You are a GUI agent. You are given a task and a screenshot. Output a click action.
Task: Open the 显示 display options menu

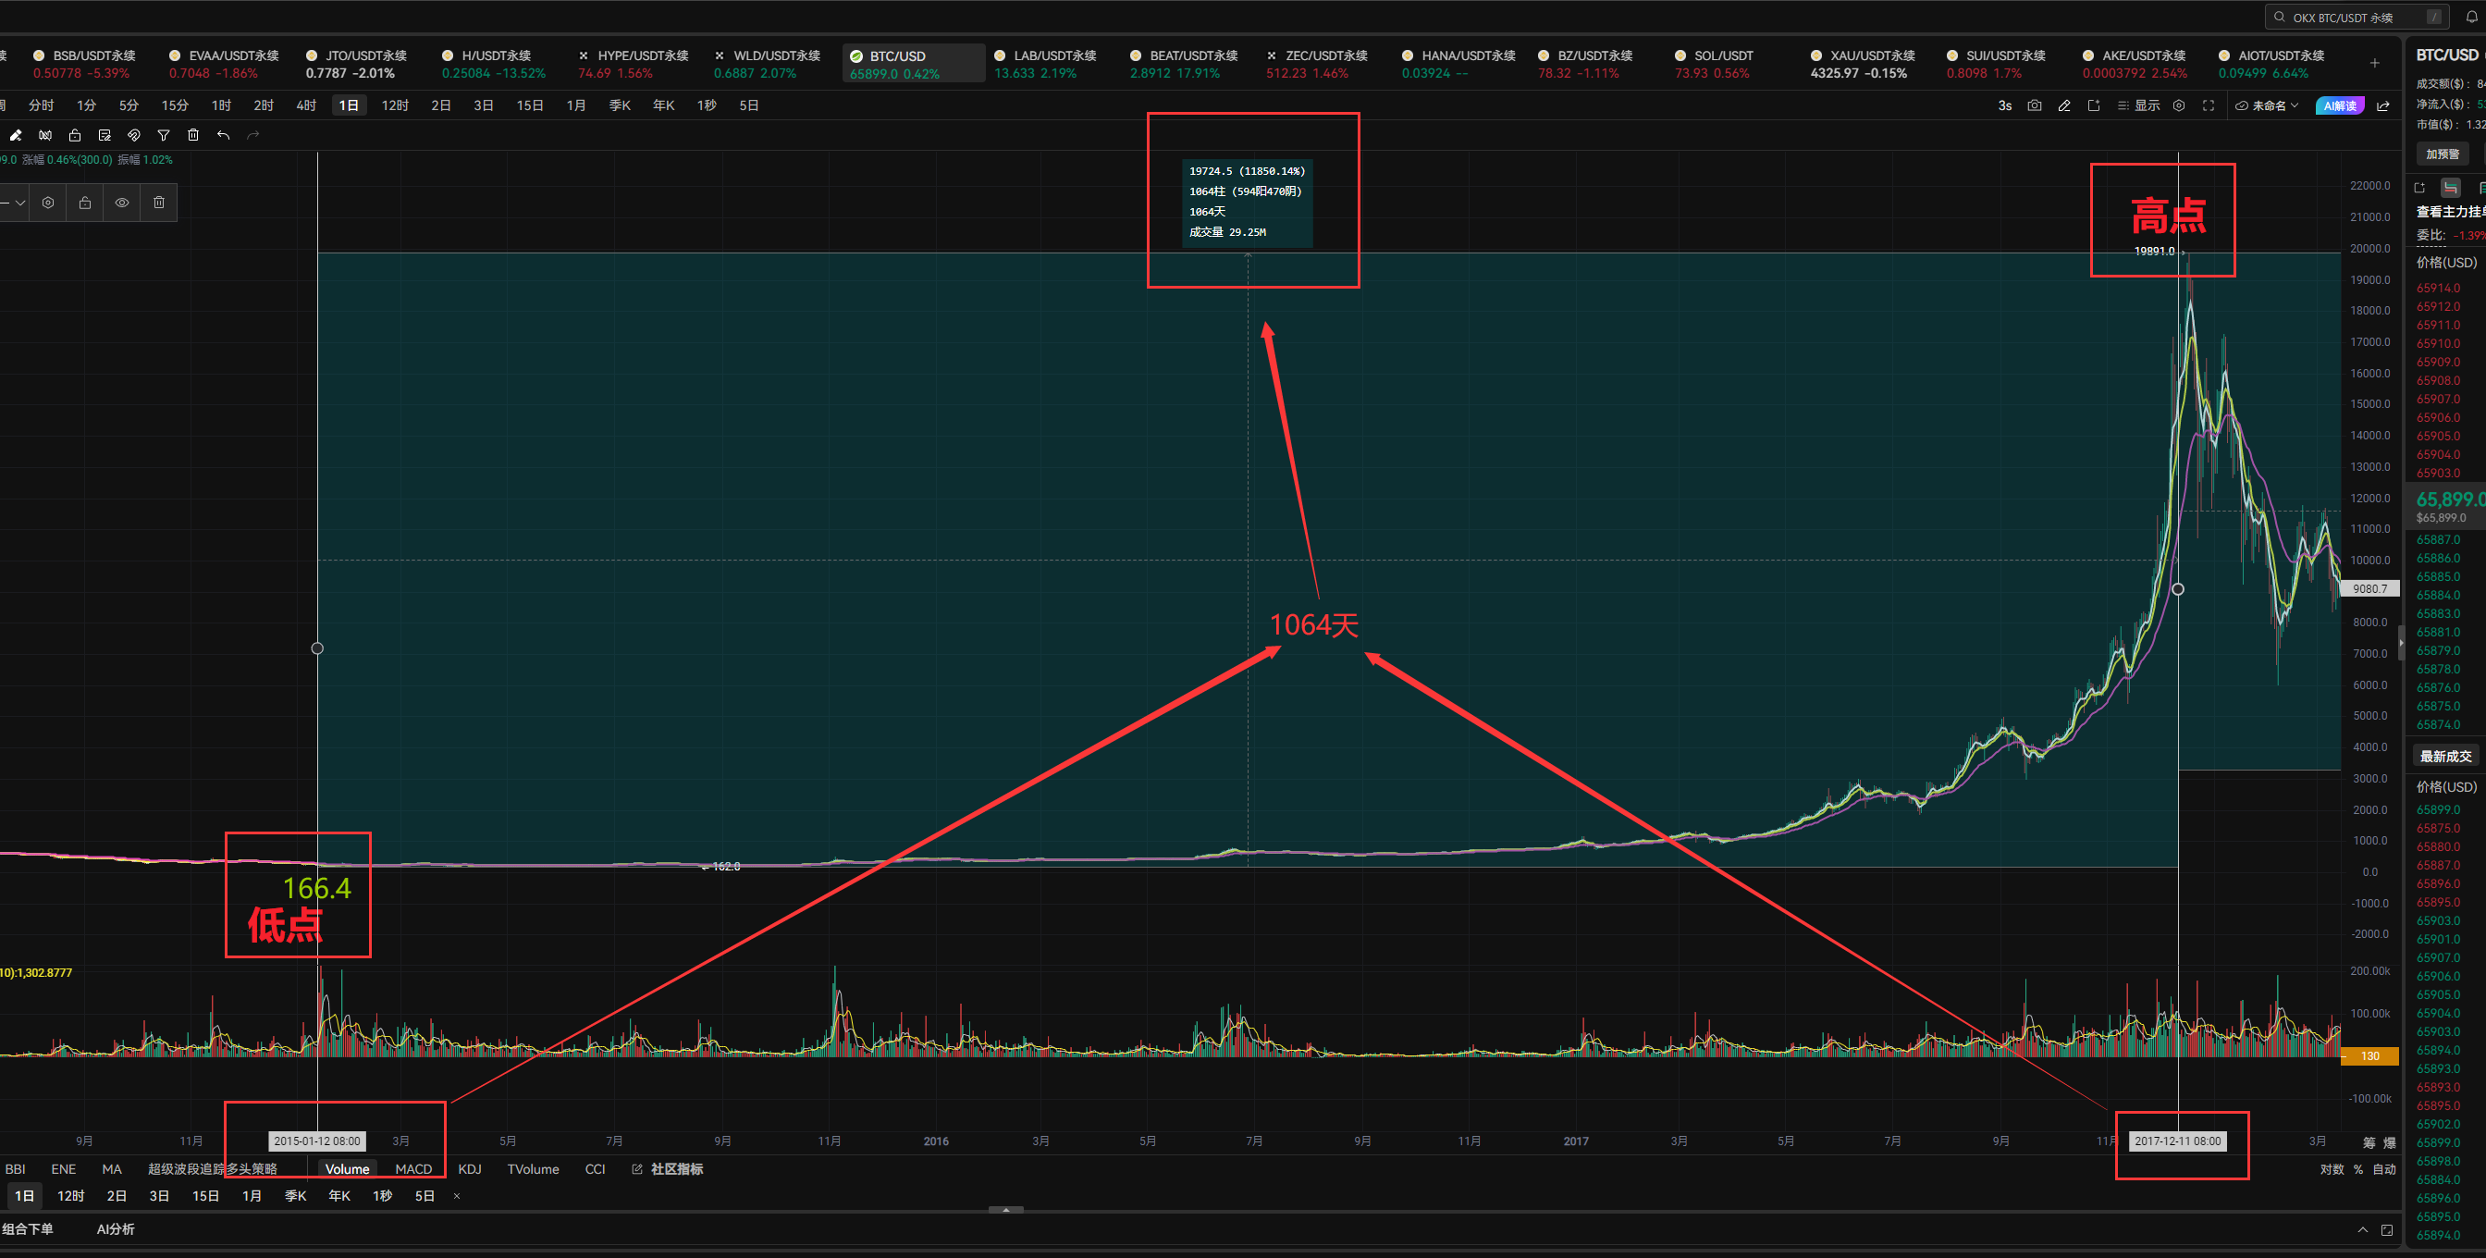(2138, 105)
